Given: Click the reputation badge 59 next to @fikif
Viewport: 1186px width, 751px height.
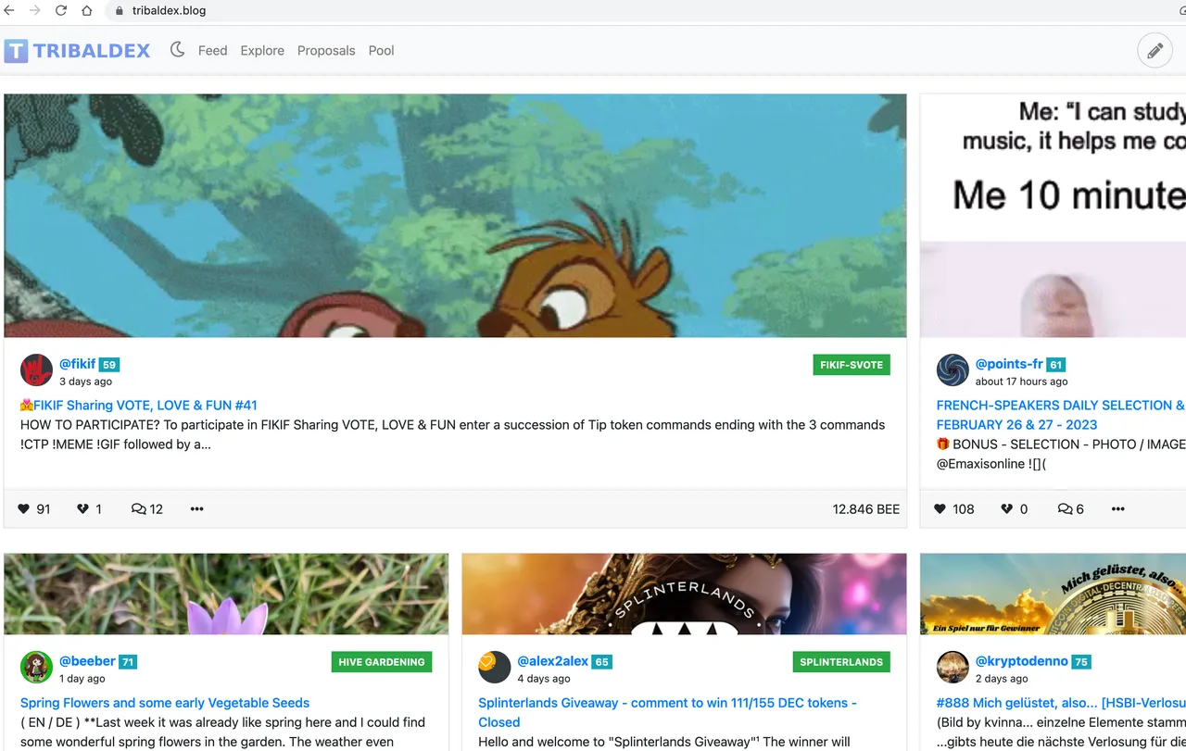Looking at the screenshot, I should pos(109,365).
